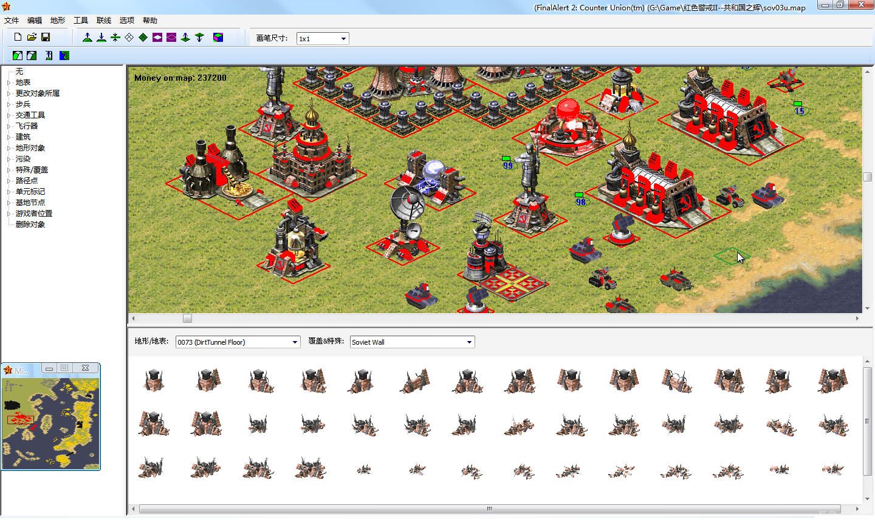
Task: Select the 无 item in the object tree
Action: [x=19, y=72]
